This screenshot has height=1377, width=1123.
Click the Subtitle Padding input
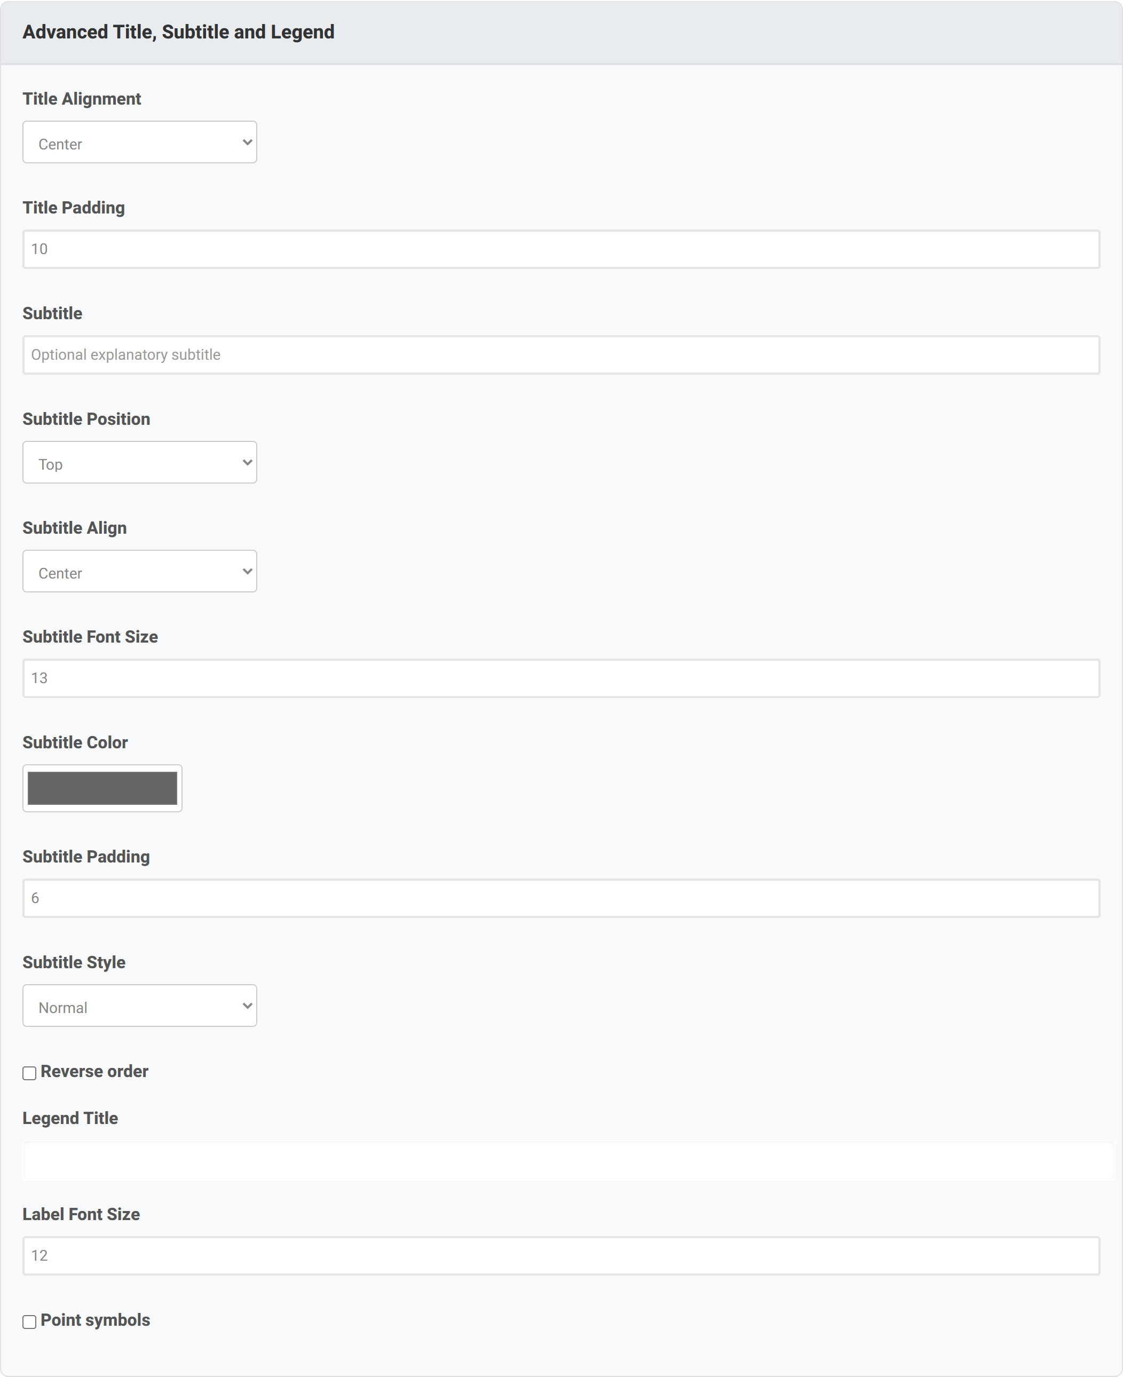(x=561, y=898)
